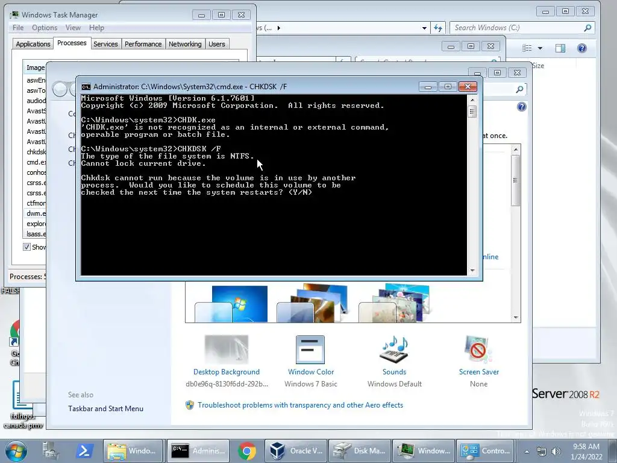Toggle Show processes from all users checkbox
Viewport: 617px width, 463px height.
pos(27,247)
